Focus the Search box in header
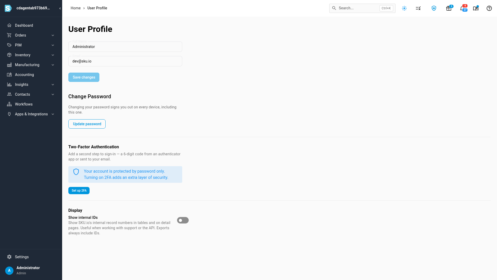The height and width of the screenshot is (280, 497). [362, 8]
